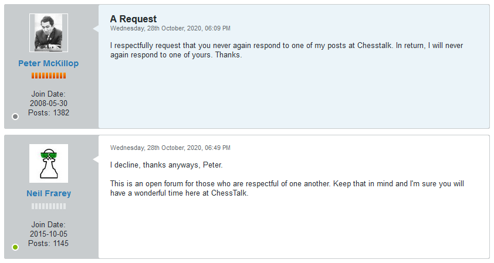This screenshot has width=494, height=263.
Task: Click the "I decline, thanks anyways" line
Action: click(x=166, y=165)
